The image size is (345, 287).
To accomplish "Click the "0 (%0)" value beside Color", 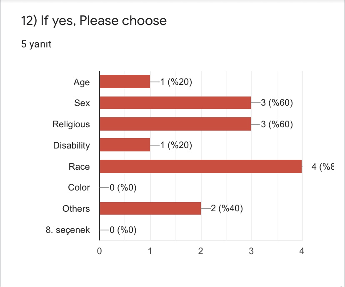I will [123, 188].
